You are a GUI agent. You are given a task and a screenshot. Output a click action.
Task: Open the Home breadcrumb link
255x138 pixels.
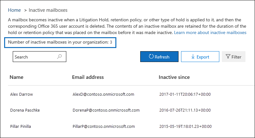point(14,10)
